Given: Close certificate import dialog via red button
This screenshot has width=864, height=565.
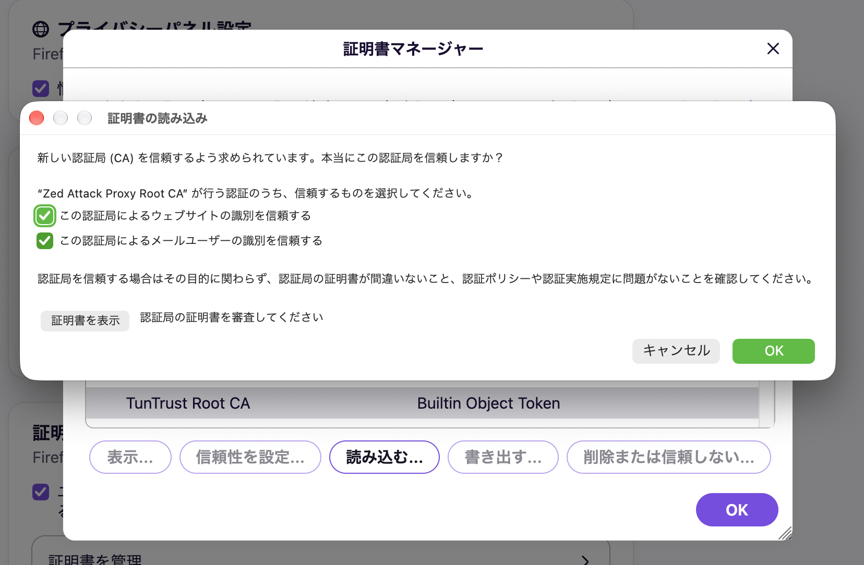Looking at the screenshot, I should [37, 118].
